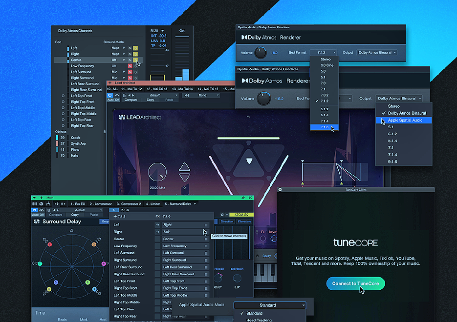Click sidechain icon left of None dropdown

(187, 95)
